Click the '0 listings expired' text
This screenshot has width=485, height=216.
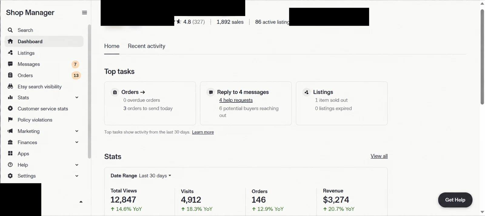point(333,108)
